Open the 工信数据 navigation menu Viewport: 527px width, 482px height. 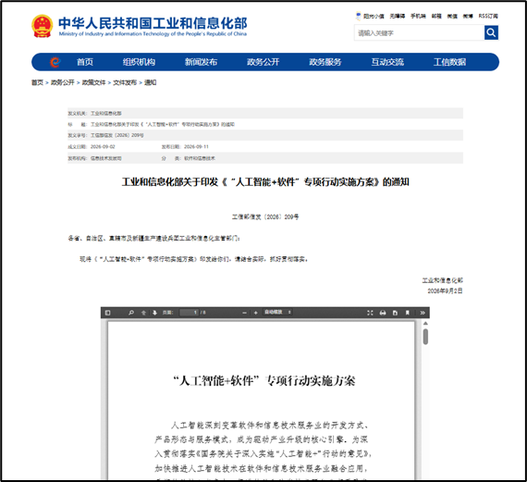(449, 62)
